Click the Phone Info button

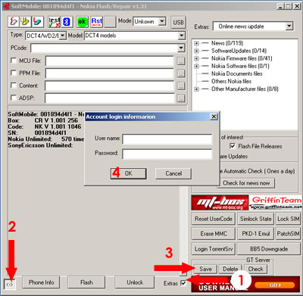41,282
